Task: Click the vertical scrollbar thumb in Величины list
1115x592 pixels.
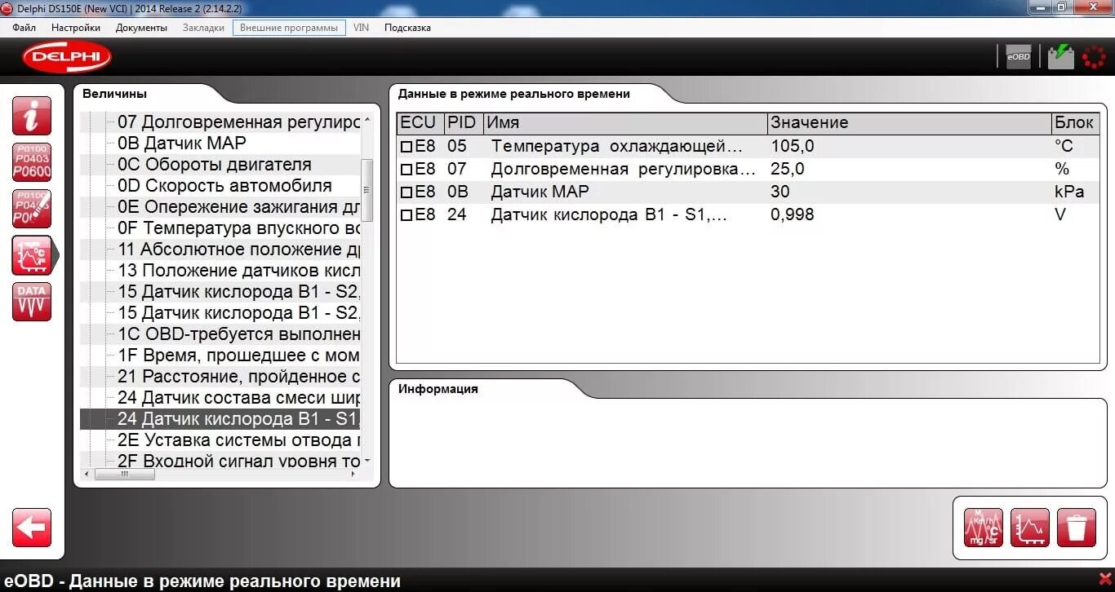Action: (x=367, y=190)
